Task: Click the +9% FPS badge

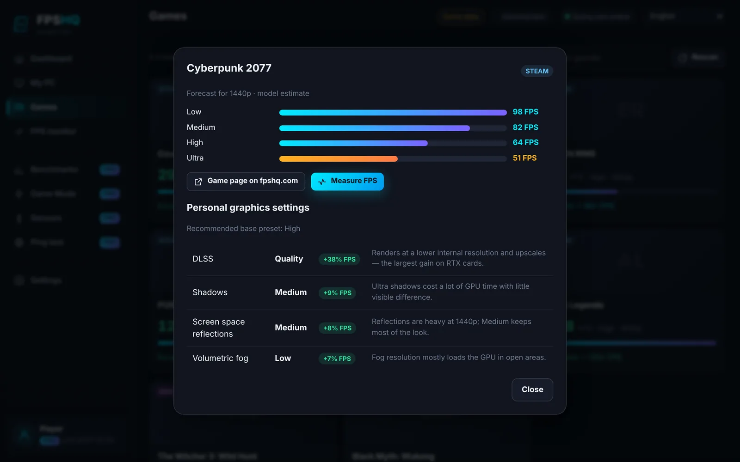Action: (x=337, y=293)
